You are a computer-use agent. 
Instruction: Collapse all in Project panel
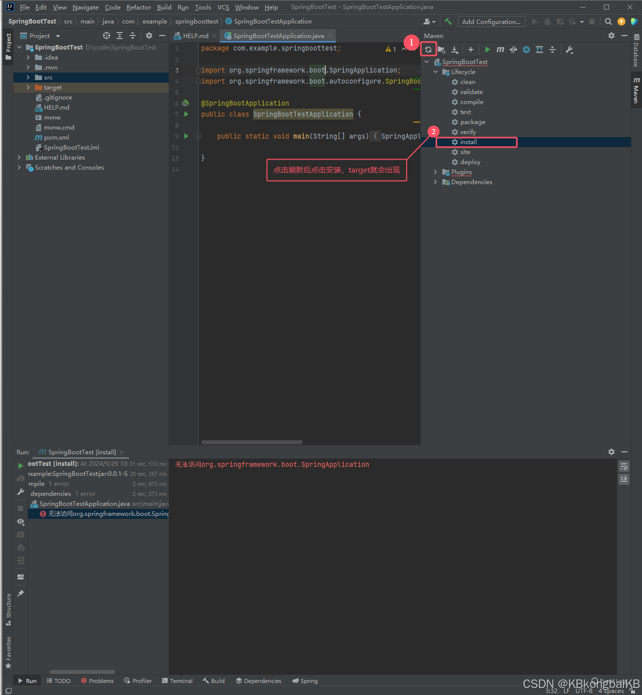coord(133,36)
